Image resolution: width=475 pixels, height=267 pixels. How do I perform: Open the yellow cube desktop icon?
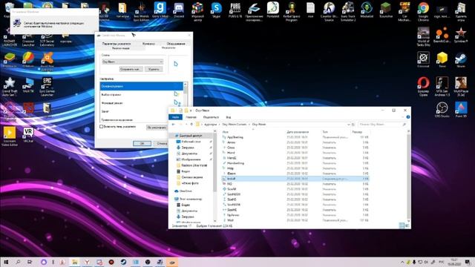click(442, 59)
